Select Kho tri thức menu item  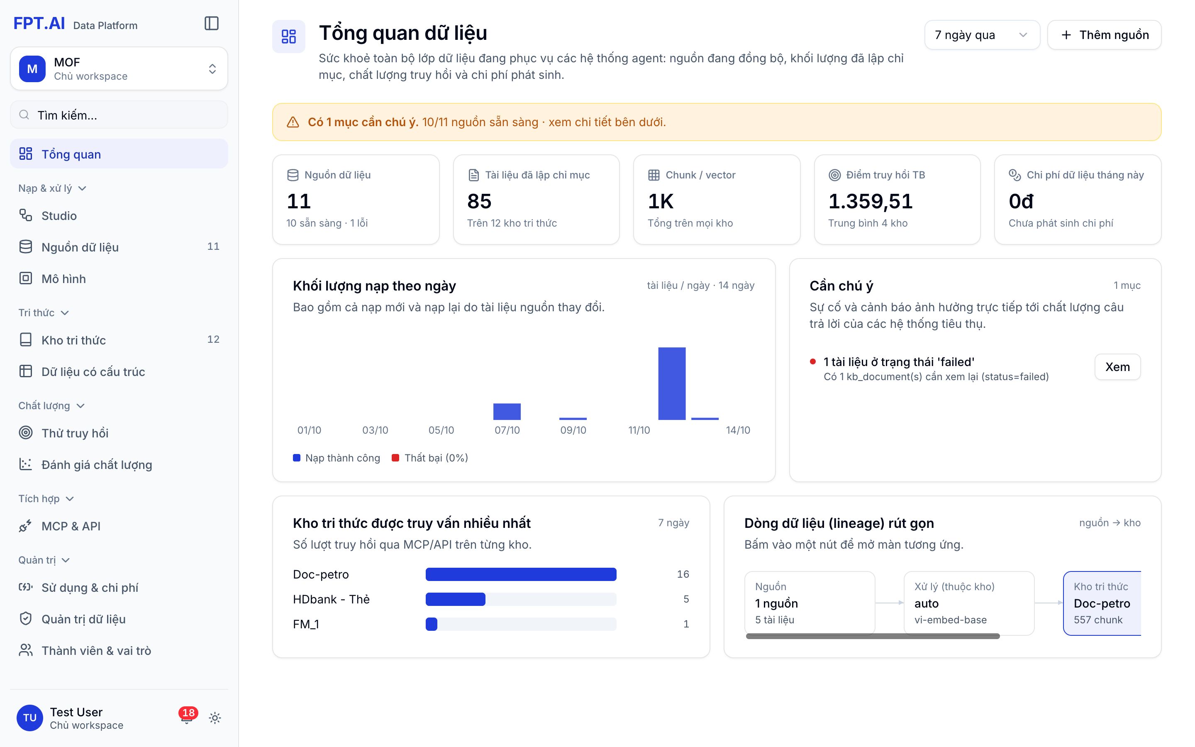click(x=119, y=340)
